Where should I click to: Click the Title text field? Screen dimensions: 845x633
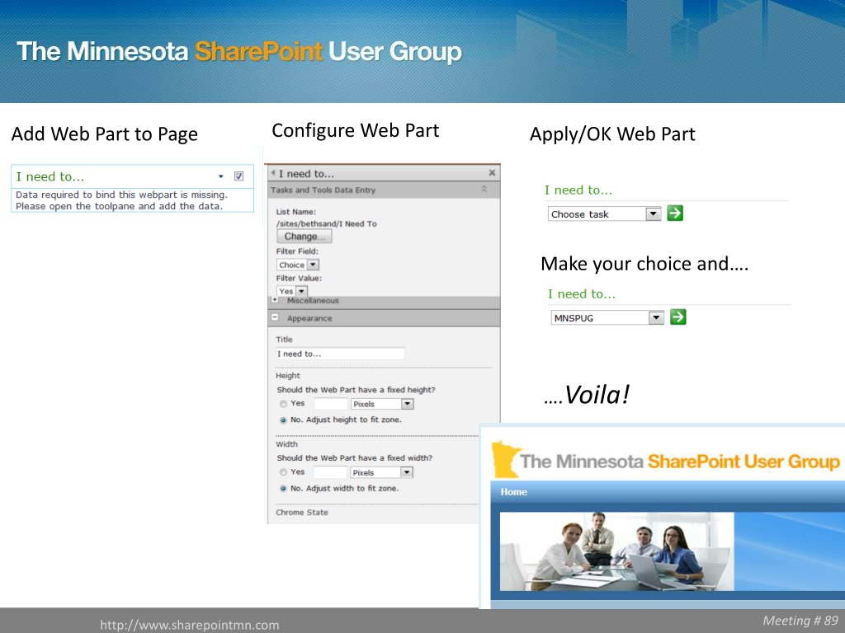click(340, 354)
